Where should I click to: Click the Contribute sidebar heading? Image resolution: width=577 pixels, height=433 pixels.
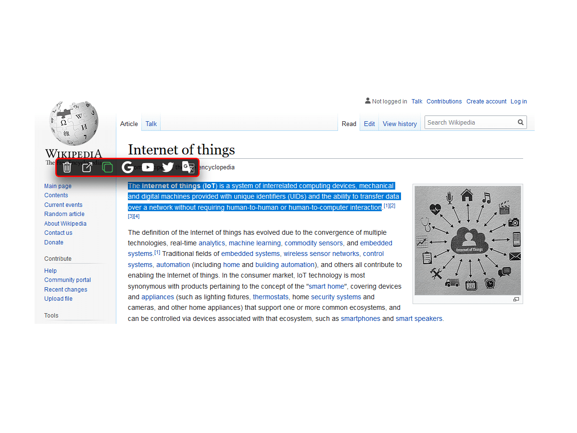tap(58, 259)
